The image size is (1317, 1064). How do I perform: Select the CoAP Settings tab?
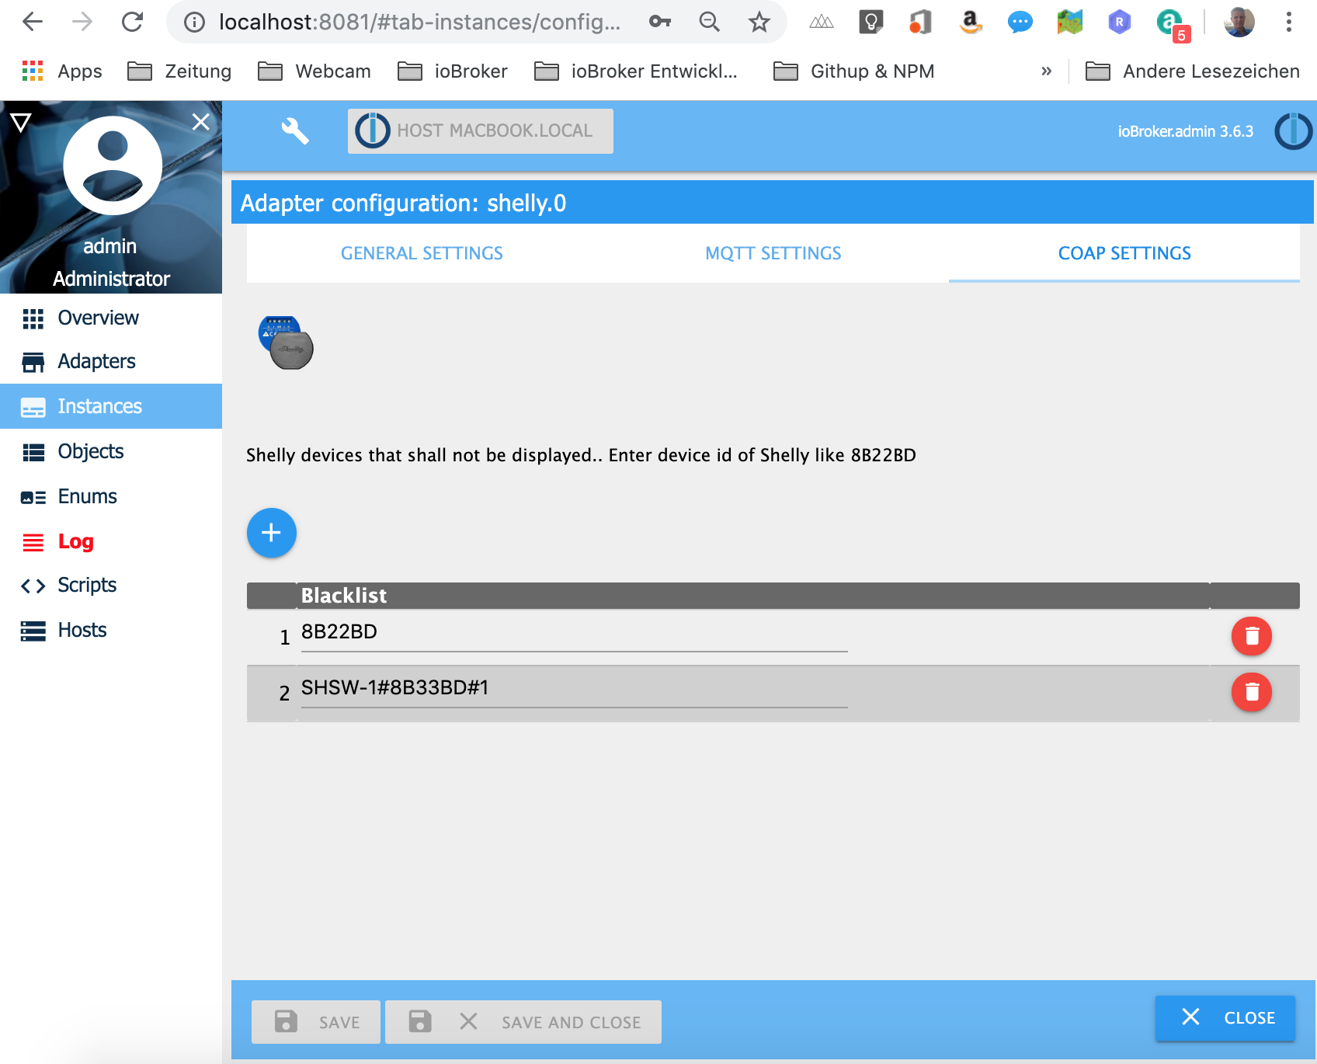(x=1124, y=253)
